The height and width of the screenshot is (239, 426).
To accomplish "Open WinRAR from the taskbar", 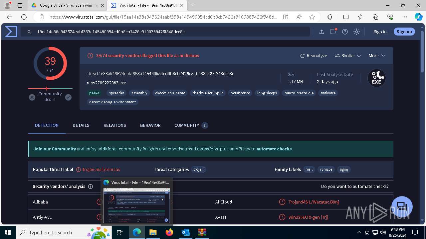I will coord(202,232).
